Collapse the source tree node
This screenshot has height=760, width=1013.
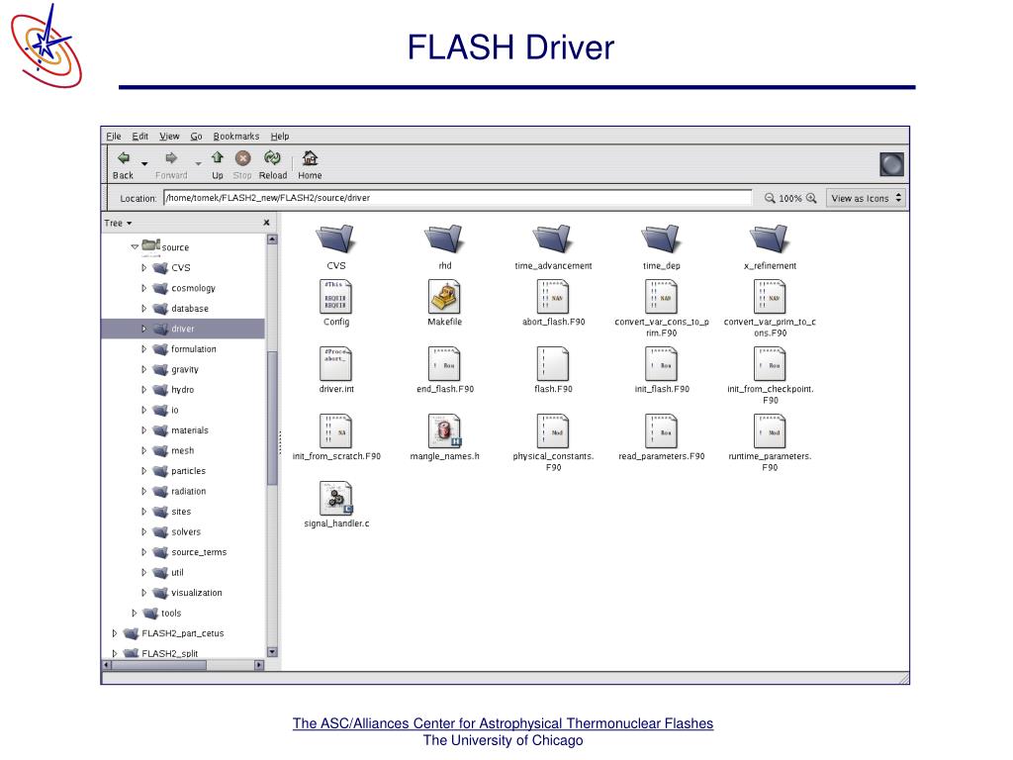click(135, 246)
